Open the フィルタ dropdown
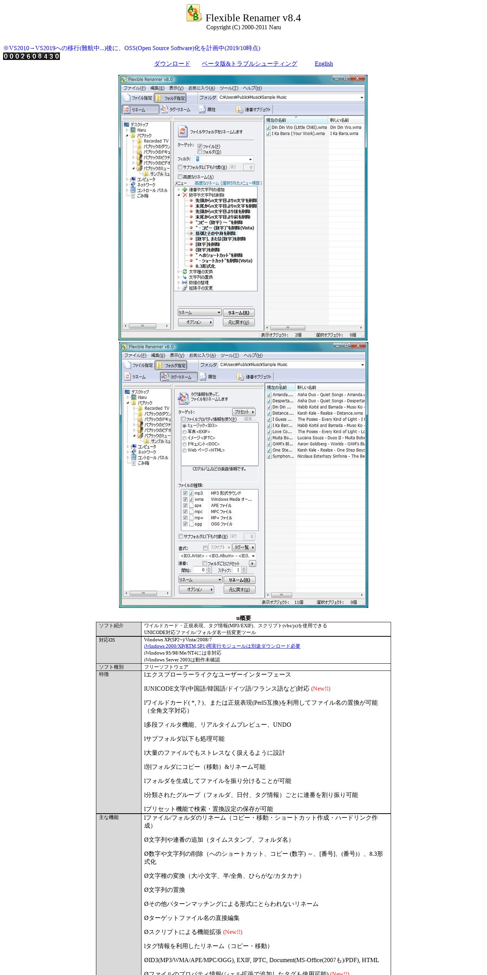Screen dimensions: 487x975 tap(250, 159)
